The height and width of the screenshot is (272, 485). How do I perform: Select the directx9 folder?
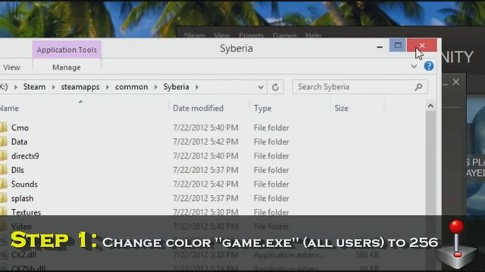click(x=25, y=156)
